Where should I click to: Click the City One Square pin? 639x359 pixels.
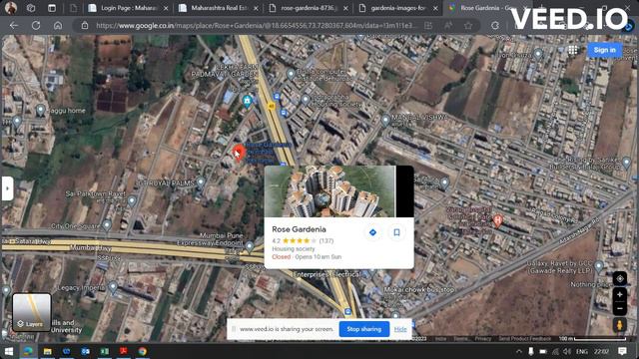click(107, 225)
